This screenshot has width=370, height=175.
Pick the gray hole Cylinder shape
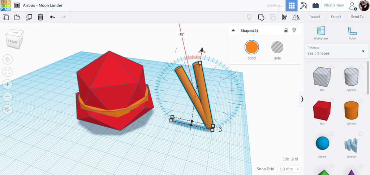(351, 77)
